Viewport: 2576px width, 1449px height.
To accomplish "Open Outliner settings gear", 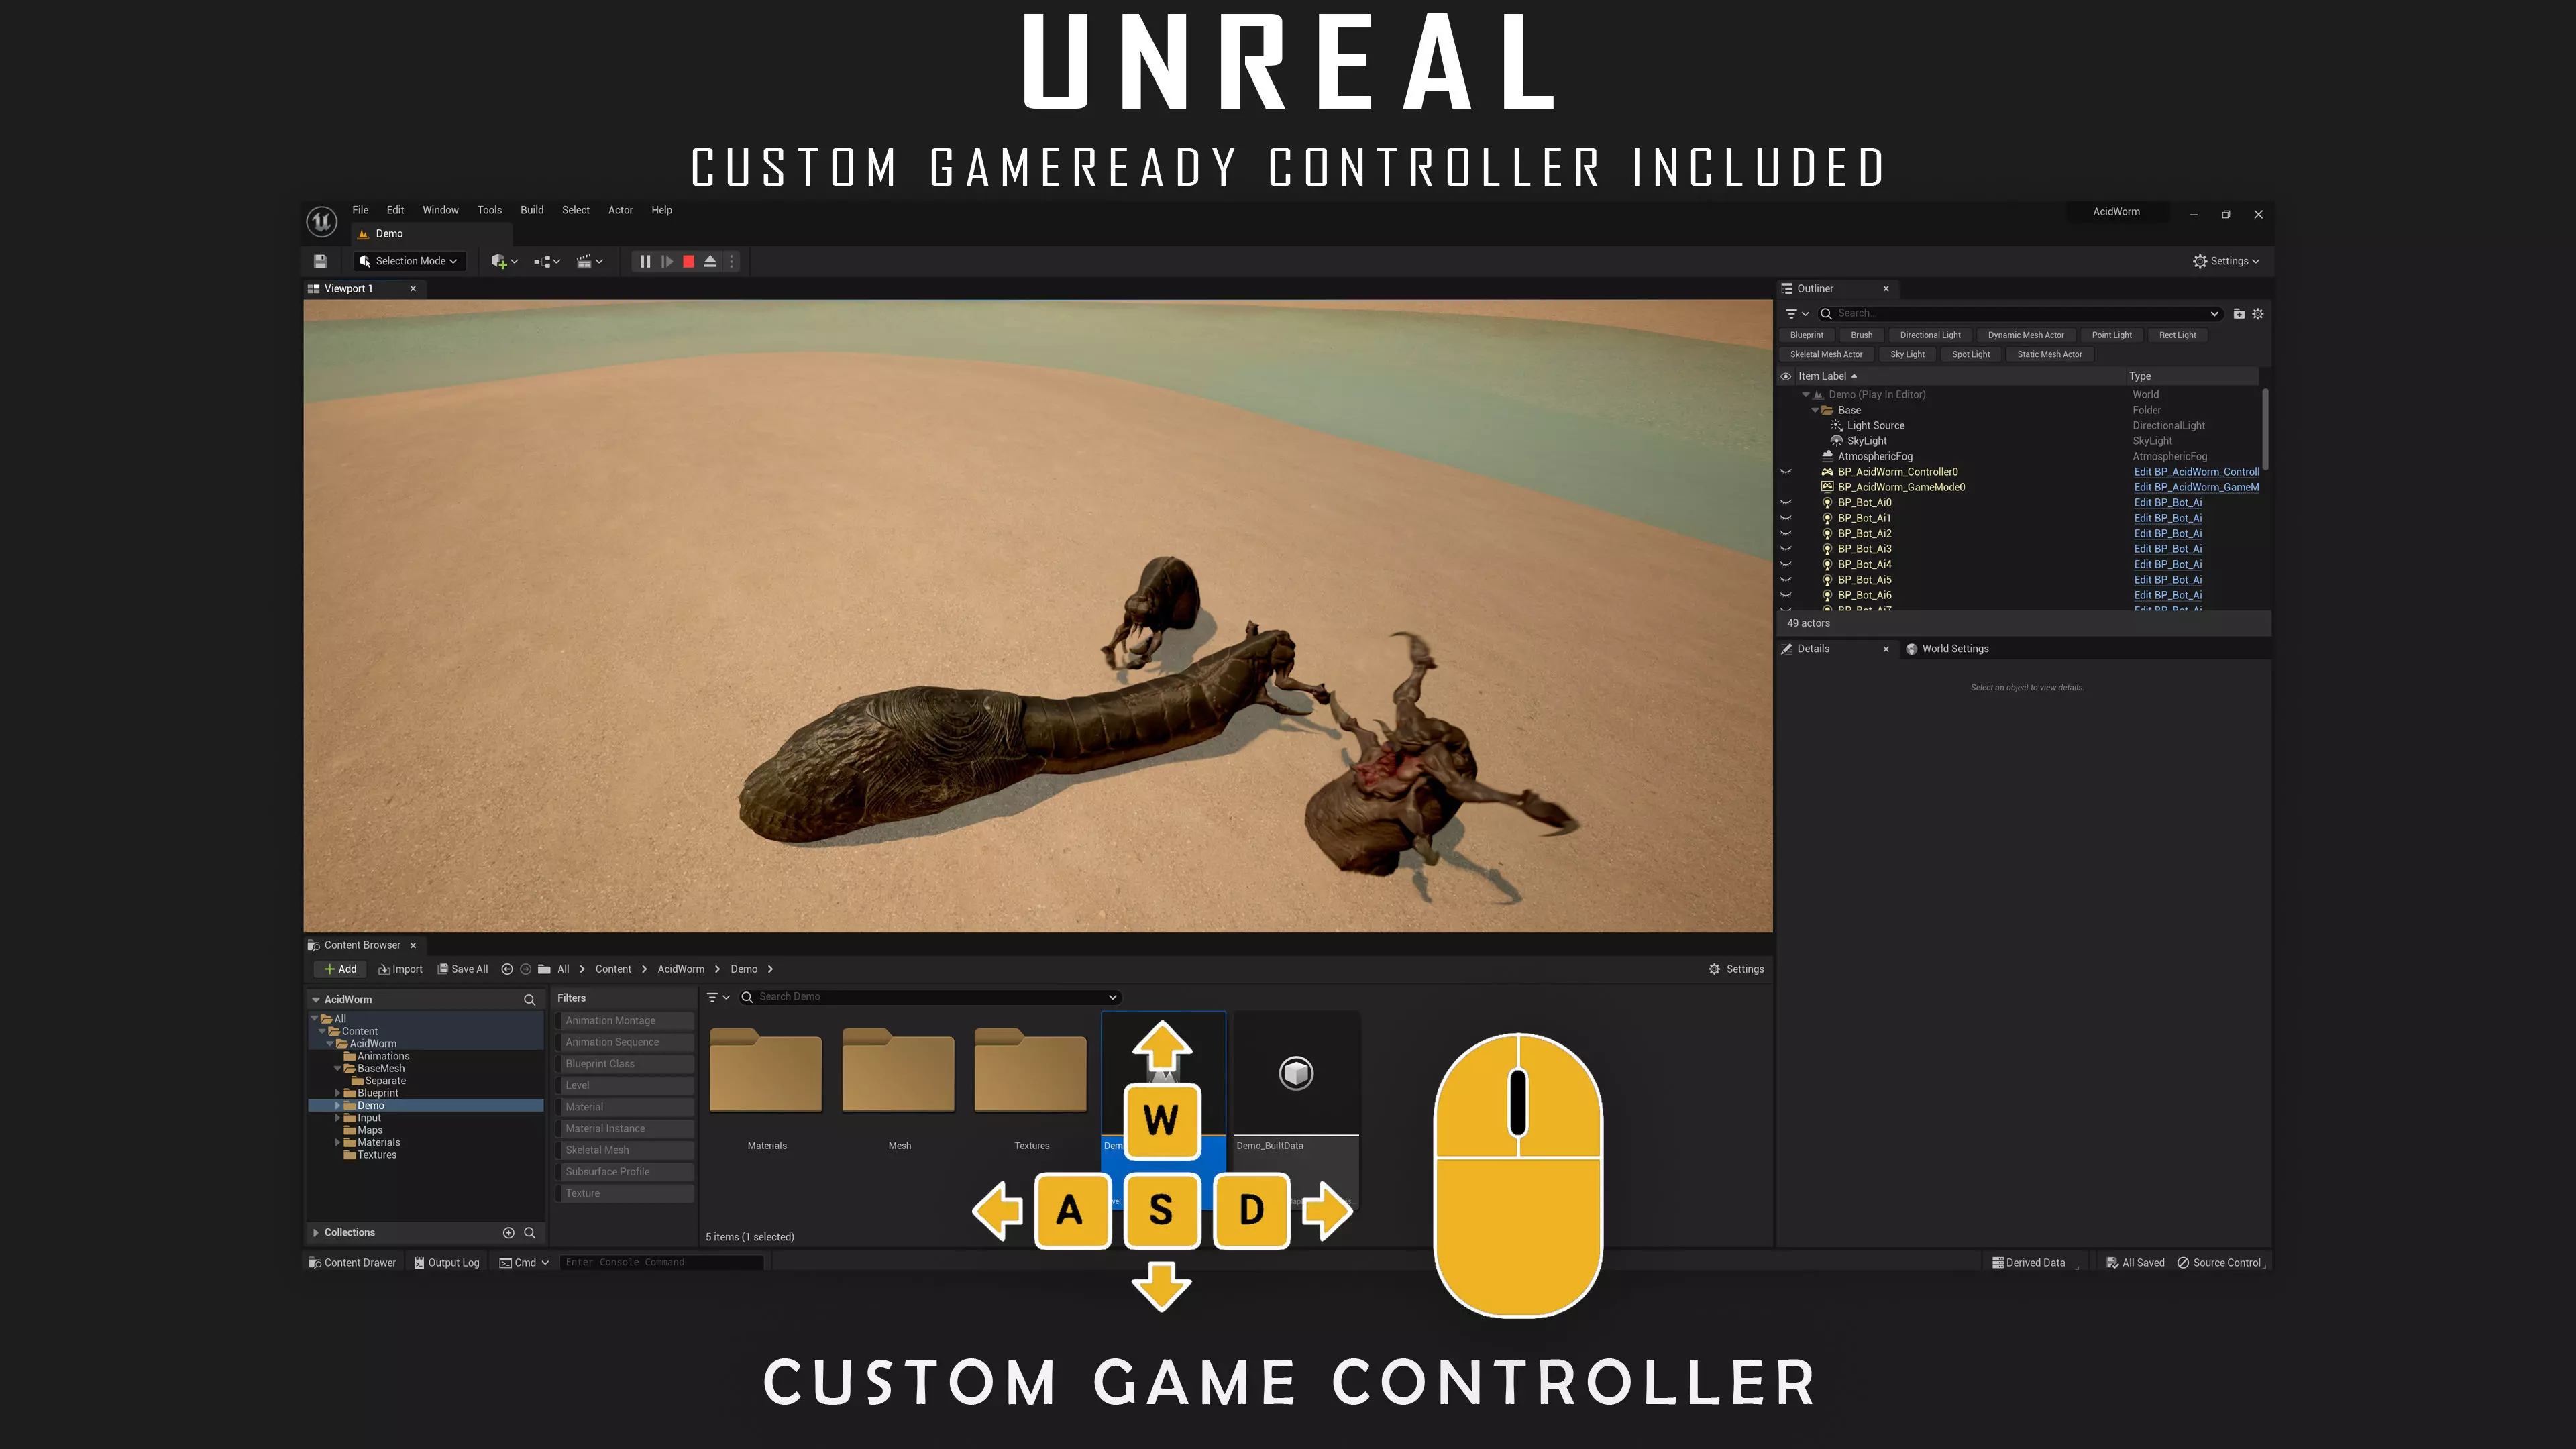I will pos(2258,313).
